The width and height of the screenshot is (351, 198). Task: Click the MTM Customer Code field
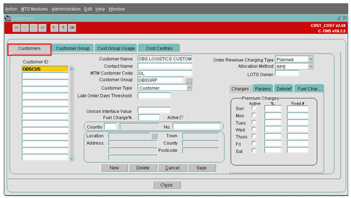pos(165,73)
